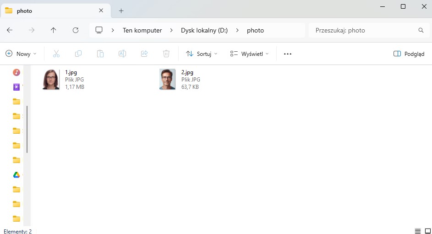Click the Rename icon in toolbar
432x234 pixels.
(x=122, y=54)
